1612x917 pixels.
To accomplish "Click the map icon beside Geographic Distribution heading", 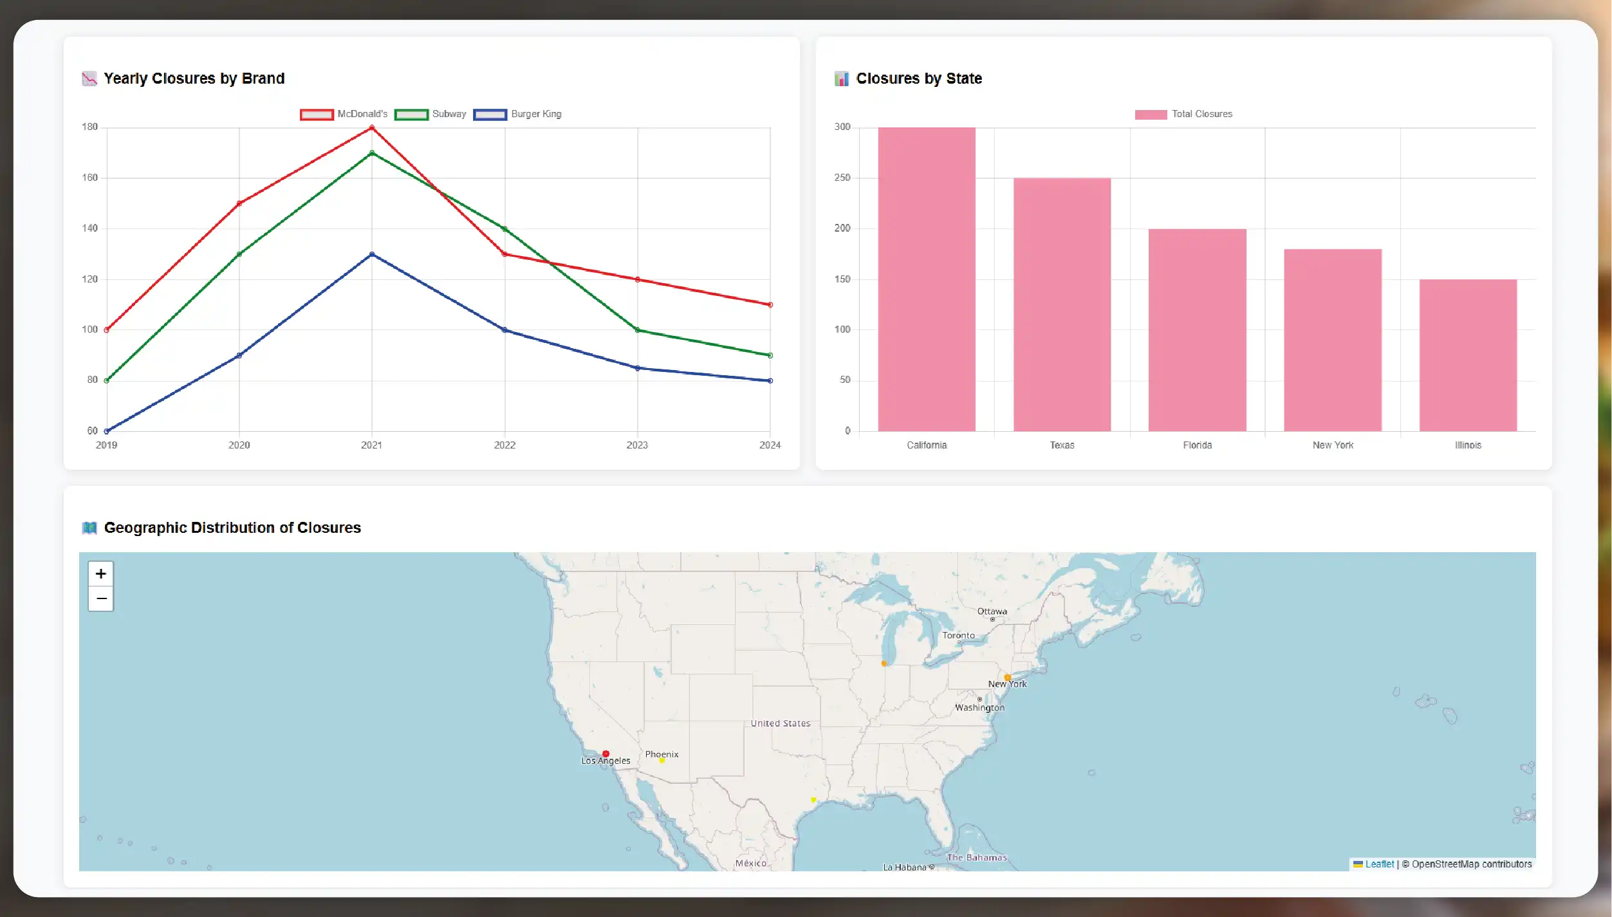I will click(89, 528).
